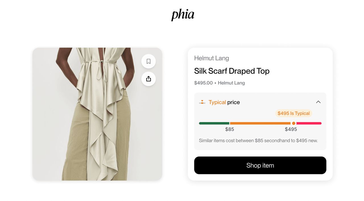Click the Helmut Lang brand name above title

tap(211, 58)
